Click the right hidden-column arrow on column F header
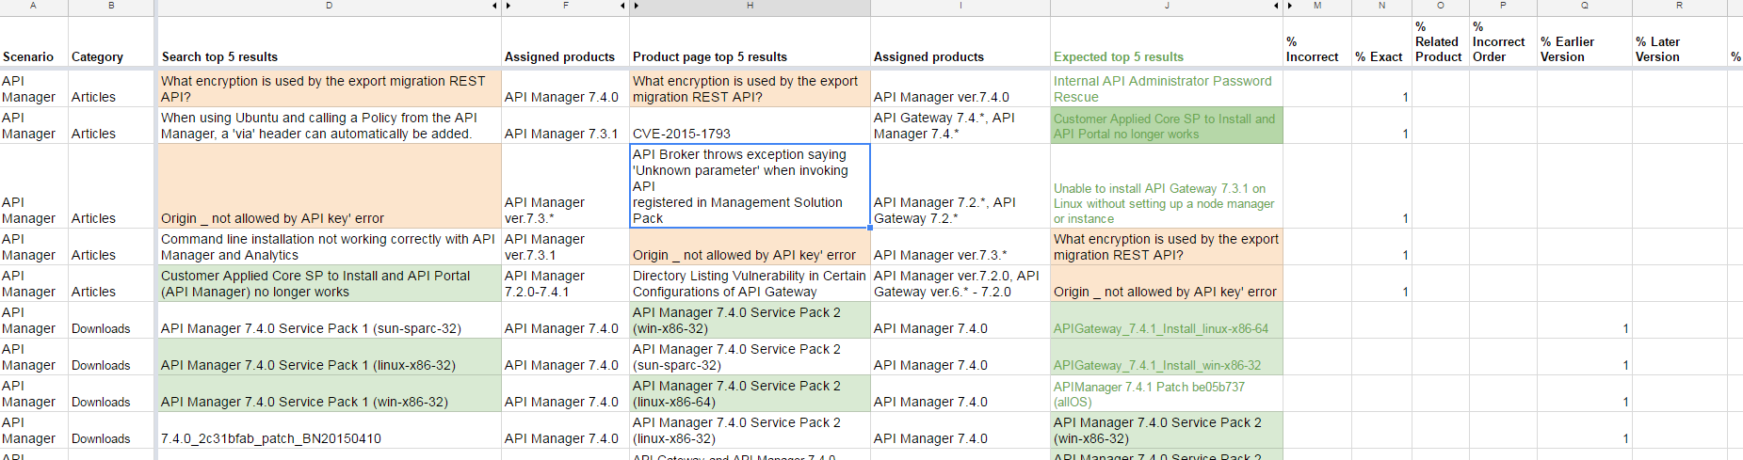 coord(622,7)
